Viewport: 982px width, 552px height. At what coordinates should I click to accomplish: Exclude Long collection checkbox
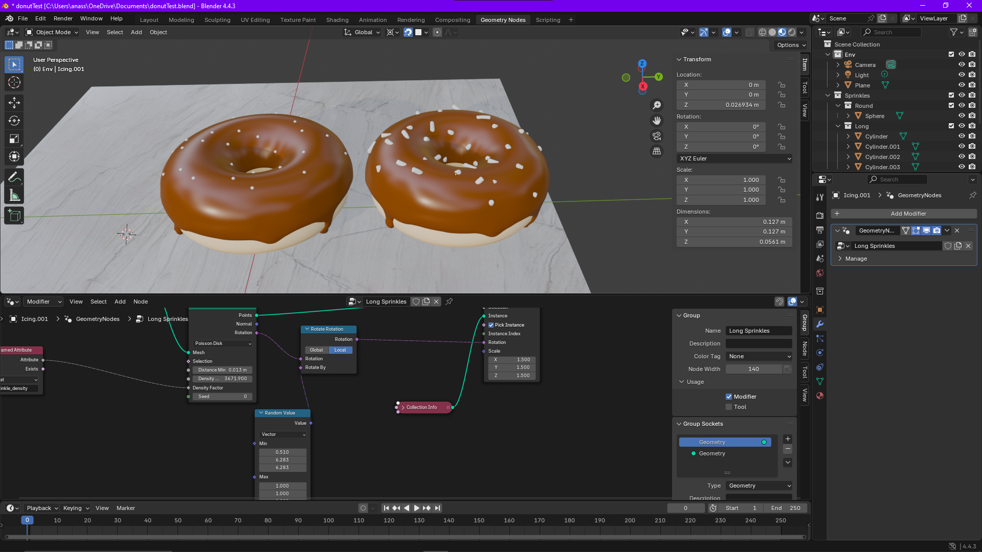[x=951, y=126]
